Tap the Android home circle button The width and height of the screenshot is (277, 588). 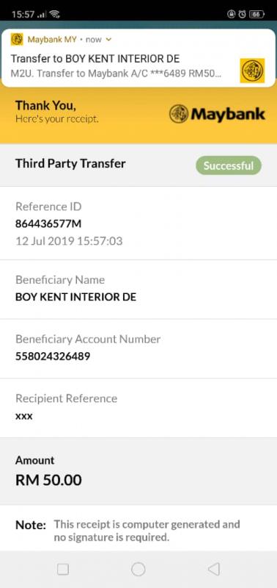coord(138,569)
